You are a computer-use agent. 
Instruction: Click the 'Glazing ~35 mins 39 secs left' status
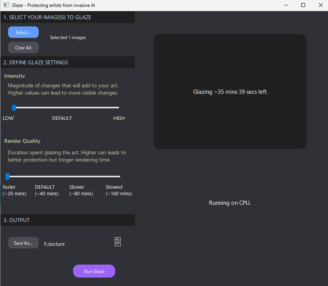pyautogui.click(x=230, y=92)
